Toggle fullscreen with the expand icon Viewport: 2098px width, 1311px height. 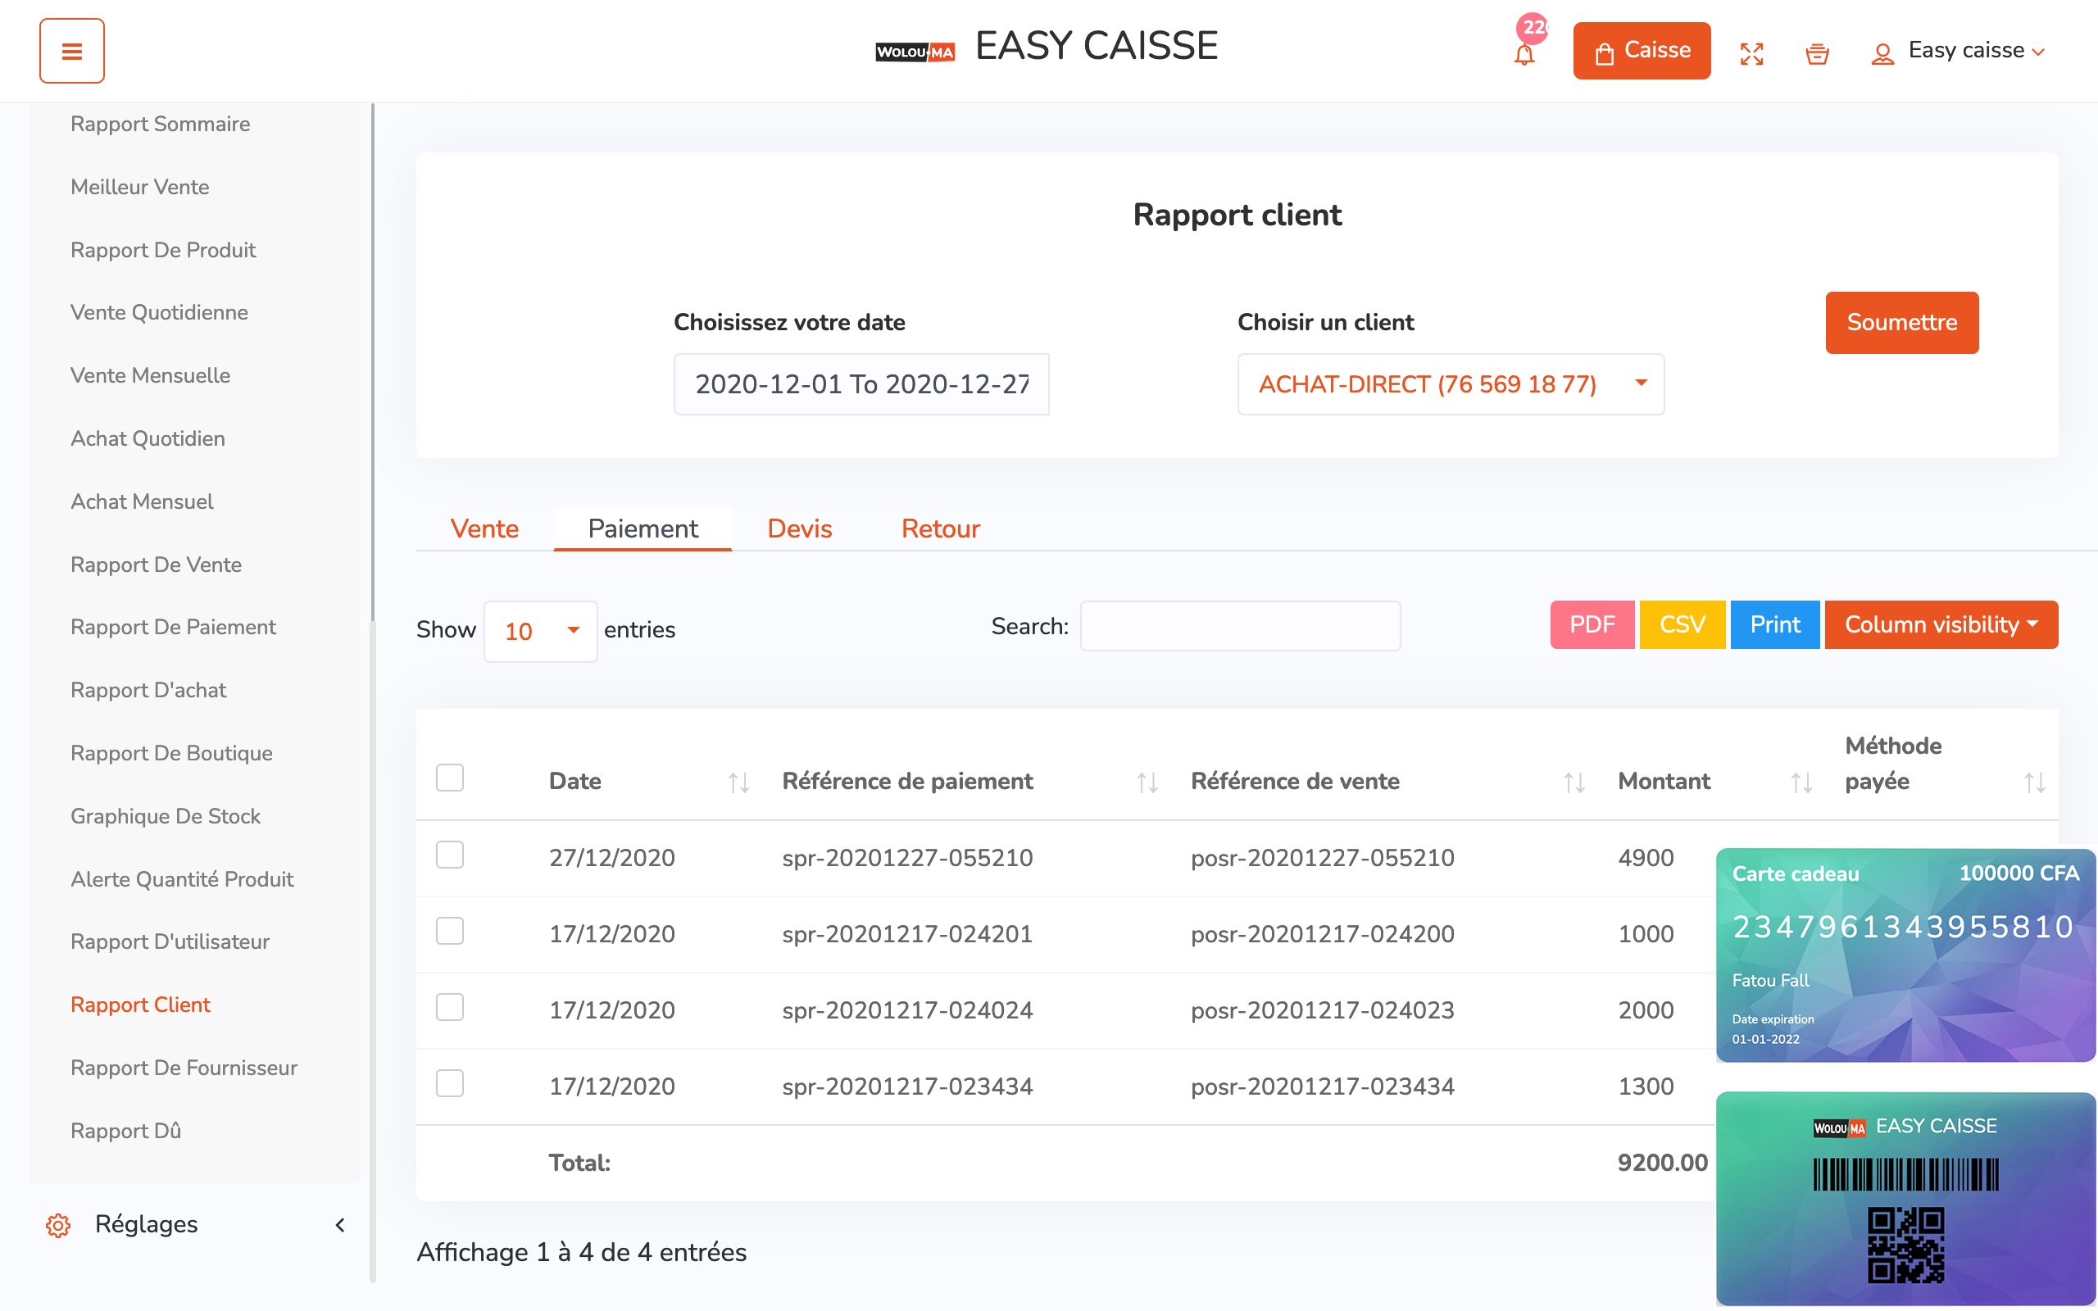tap(1751, 54)
